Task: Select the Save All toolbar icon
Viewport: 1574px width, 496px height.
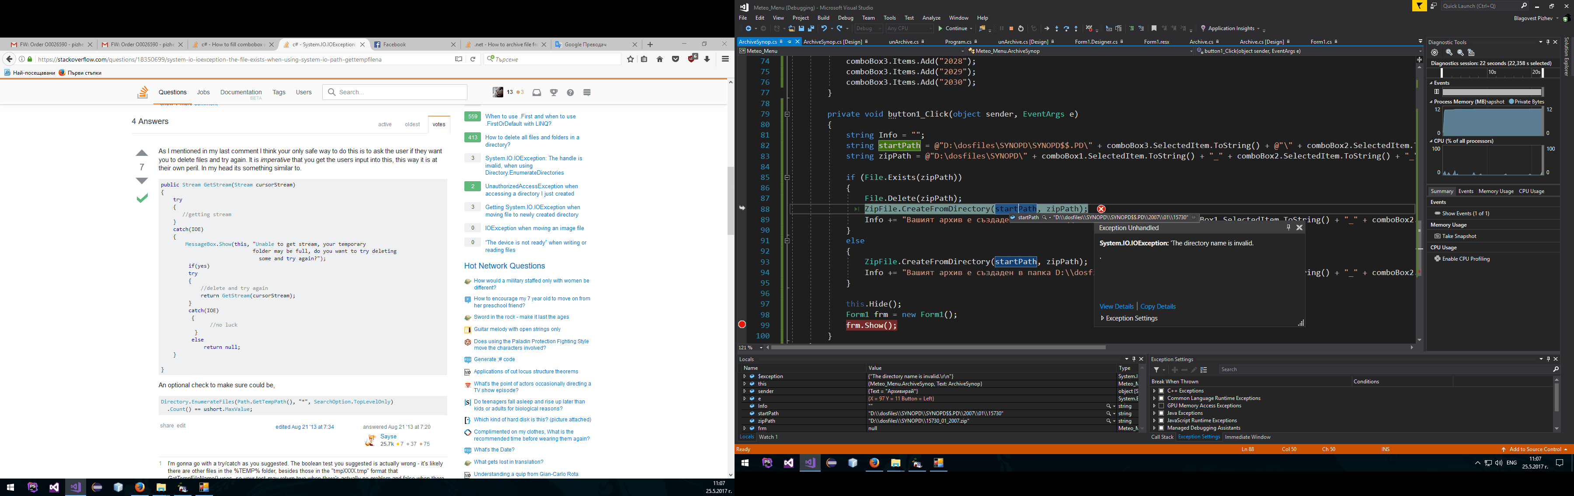Action: pos(811,28)
